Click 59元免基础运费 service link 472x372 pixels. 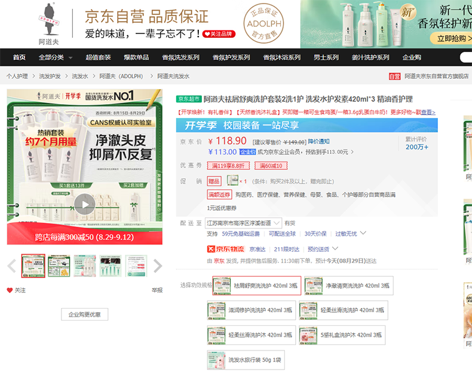[241, 234]
